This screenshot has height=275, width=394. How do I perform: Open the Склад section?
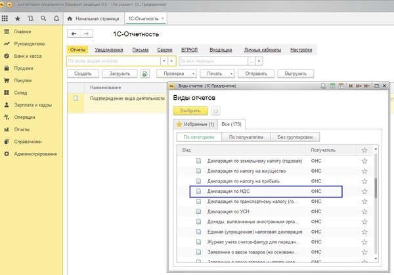(20, 93)
